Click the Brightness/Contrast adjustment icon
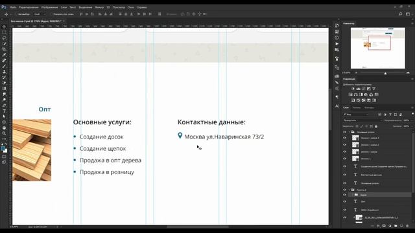The width and height of the screenshot is (415, 233). pos(353,89)
